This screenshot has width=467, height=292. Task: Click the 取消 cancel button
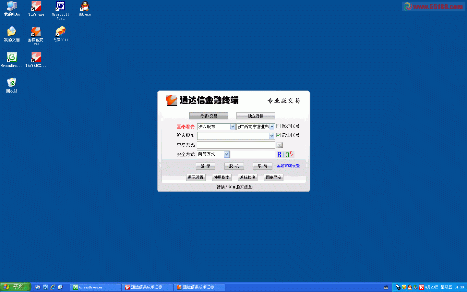click(263, 166)
